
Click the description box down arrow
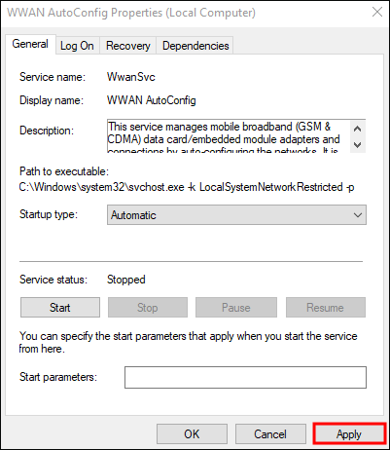coord(358,144)
